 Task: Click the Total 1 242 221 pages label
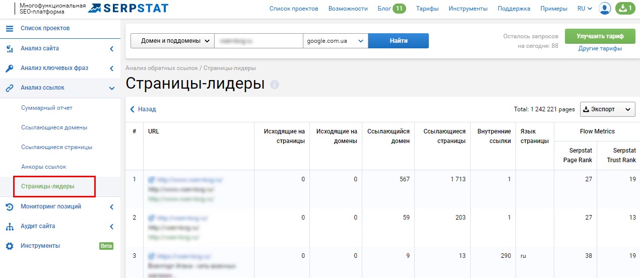544,109
